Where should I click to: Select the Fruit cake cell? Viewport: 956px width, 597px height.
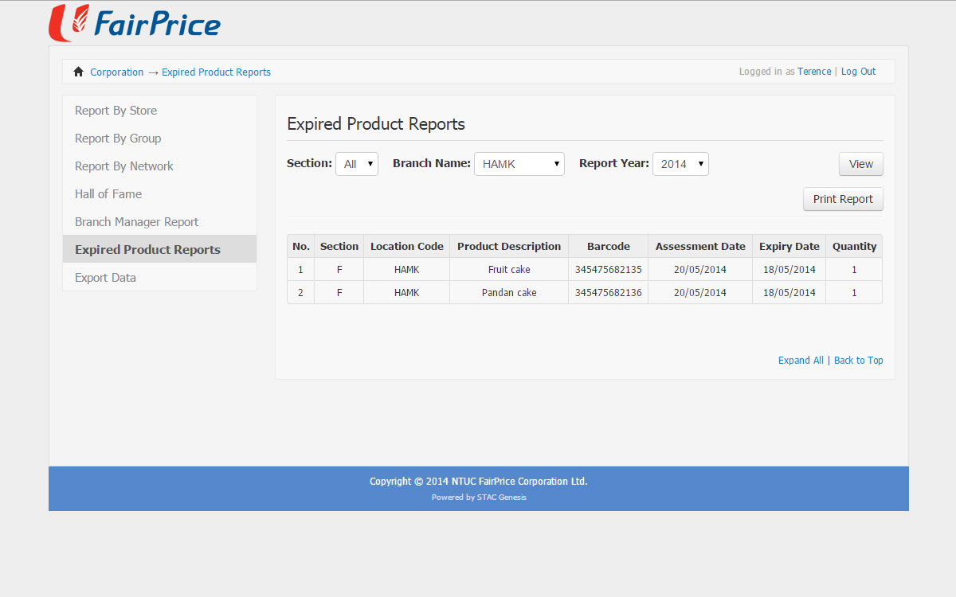click(x=509, y=269)
